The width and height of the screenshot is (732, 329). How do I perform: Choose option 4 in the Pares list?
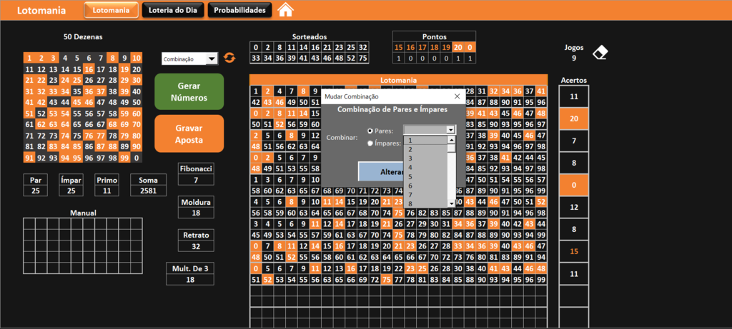point(425,167)
